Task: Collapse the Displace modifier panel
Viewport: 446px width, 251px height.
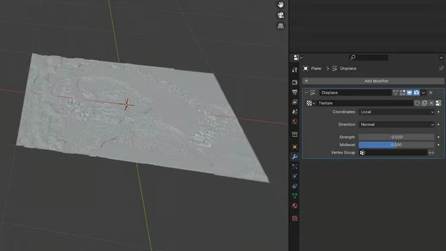Action: 306,93
